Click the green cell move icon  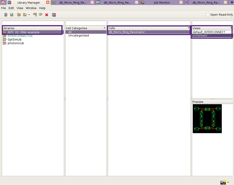point(41,14)
